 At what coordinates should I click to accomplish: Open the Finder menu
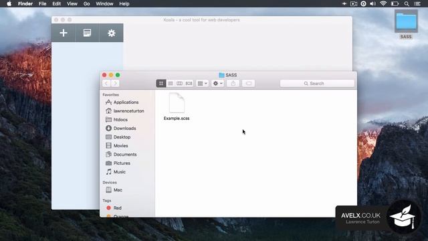coord(25,4)
